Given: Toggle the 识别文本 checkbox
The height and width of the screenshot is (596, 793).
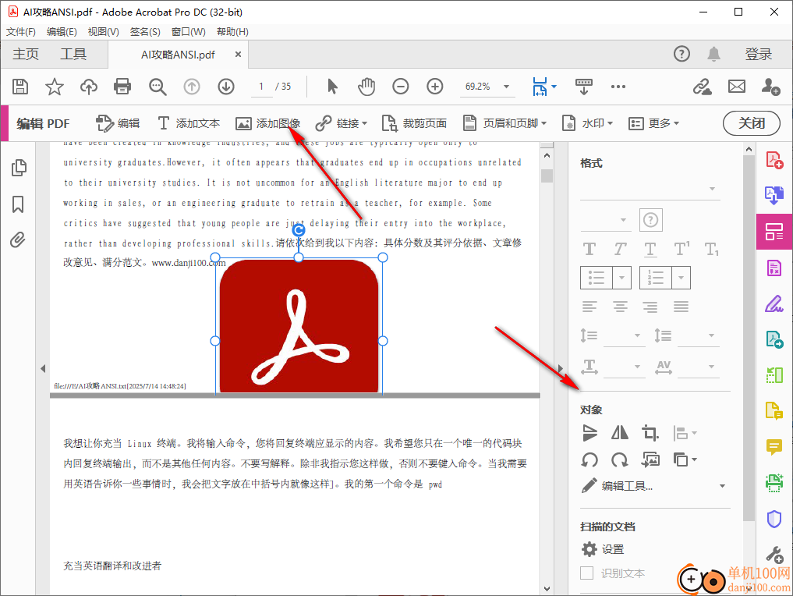Looking at the screenshot, I should [x=586, y=573].
